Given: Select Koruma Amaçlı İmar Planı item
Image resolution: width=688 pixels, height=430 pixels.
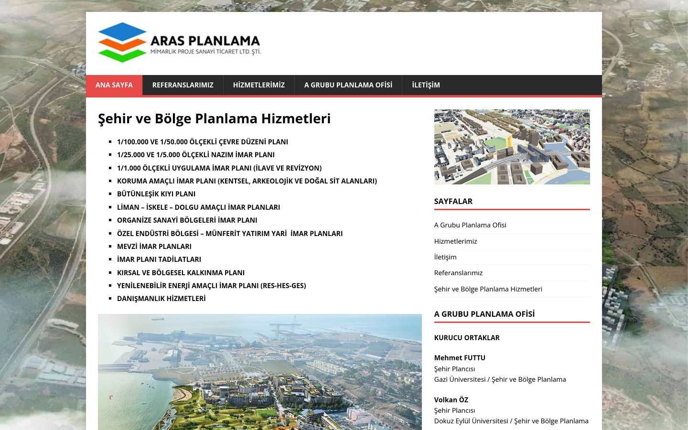Looking at the screenshot, I should pyautogui.click(x=247, y=181).
